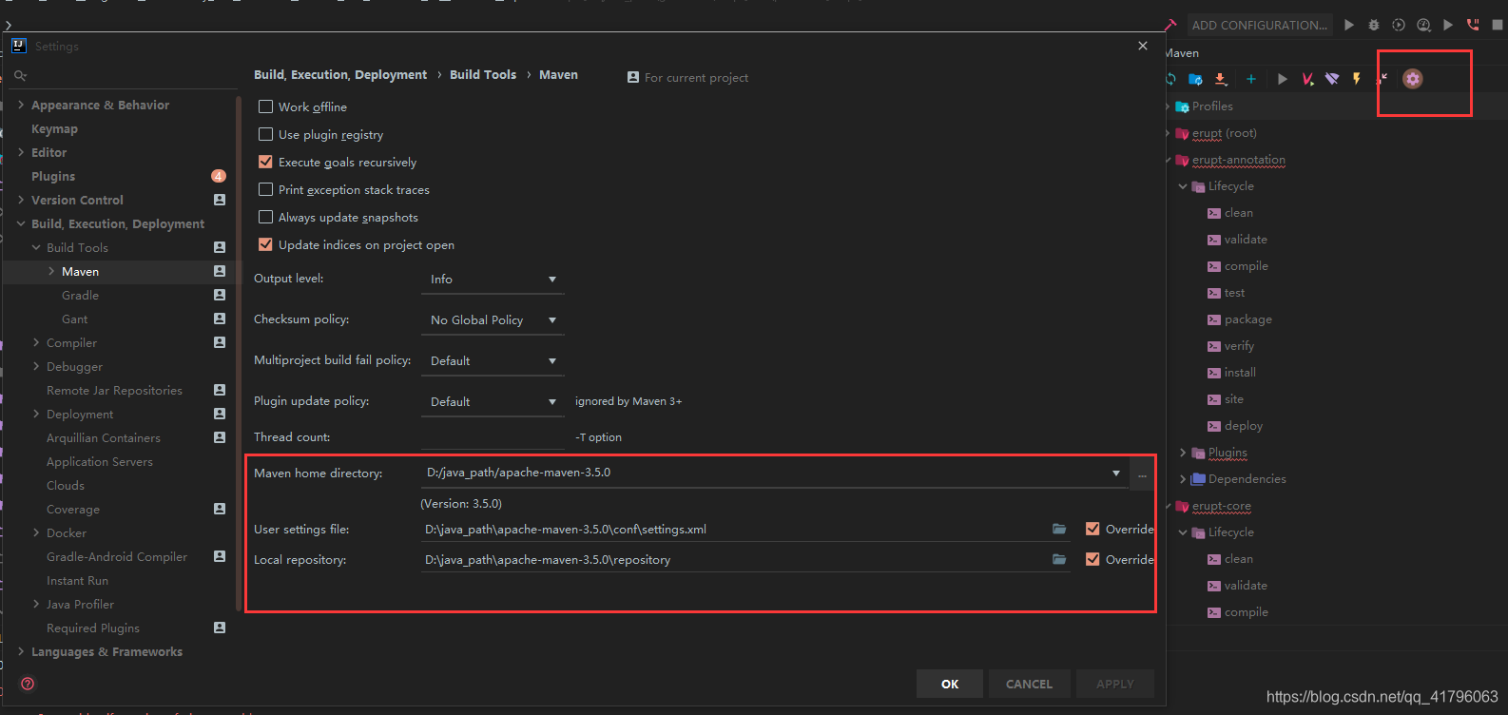1508x715 pixels.
Task: Run Maven build from Maven panel toolbar
Action: 1282,79
